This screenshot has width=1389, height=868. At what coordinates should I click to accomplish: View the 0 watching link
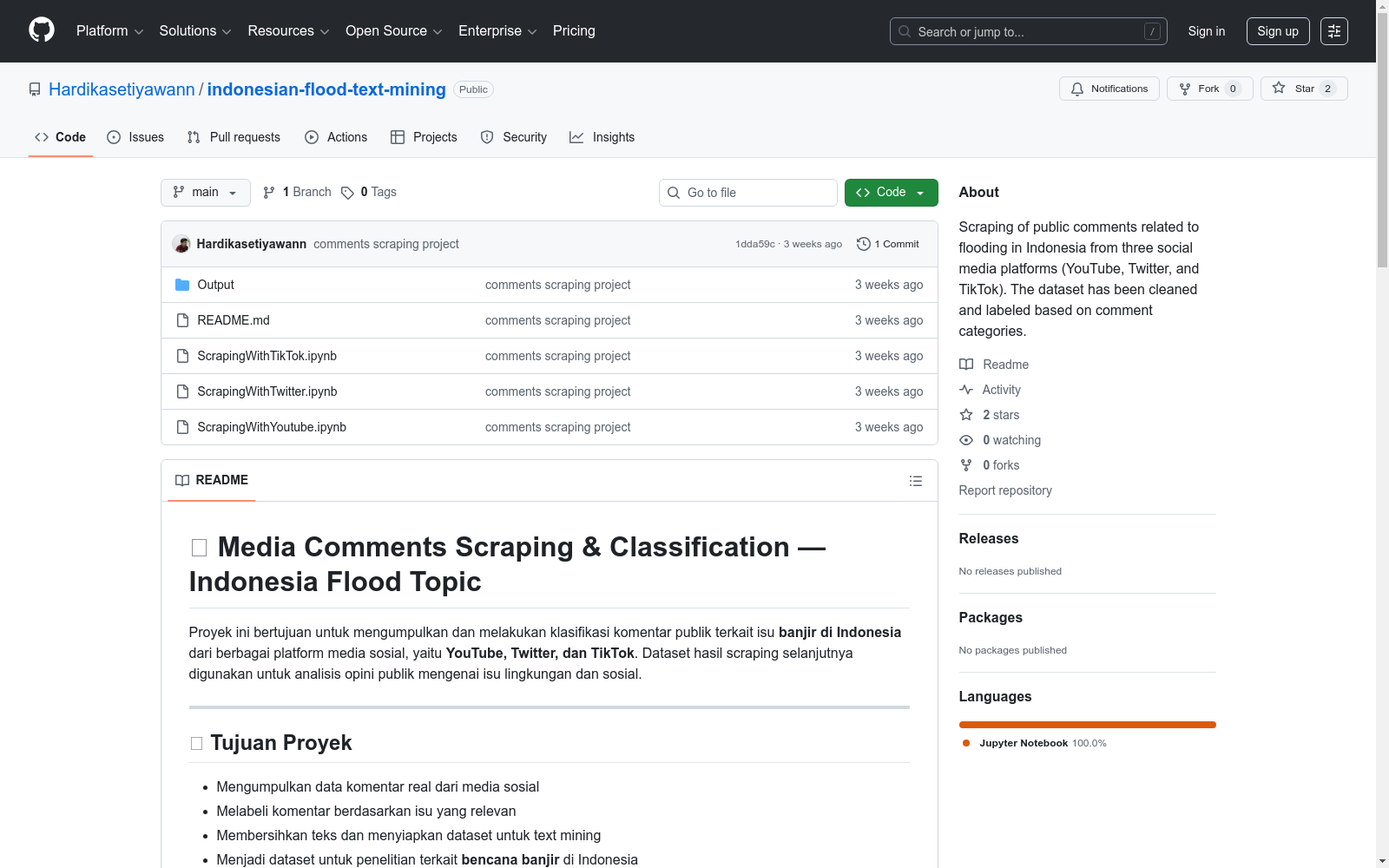tap(1000, 440)
